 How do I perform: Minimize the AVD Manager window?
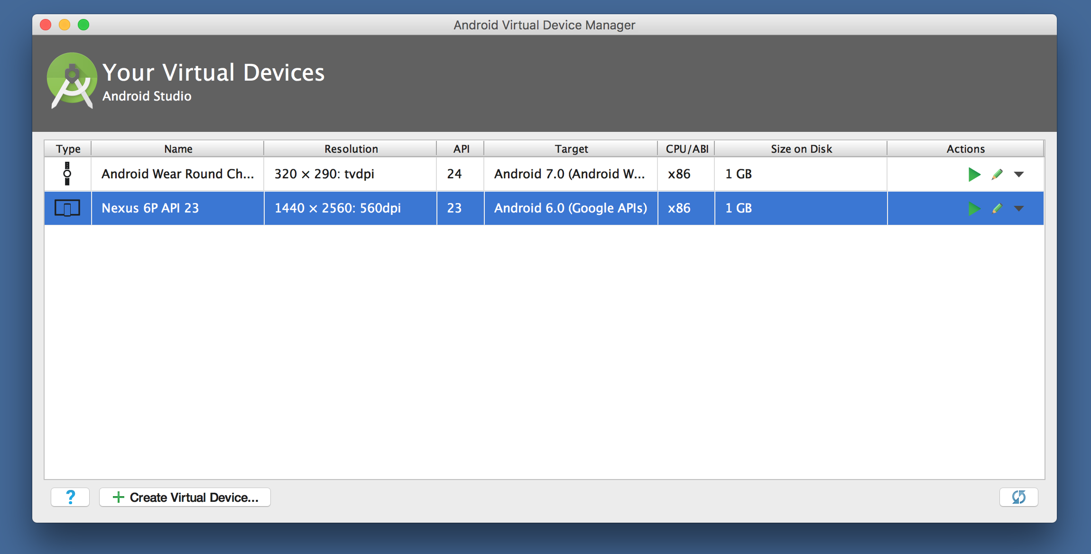(x=65, y=25)
